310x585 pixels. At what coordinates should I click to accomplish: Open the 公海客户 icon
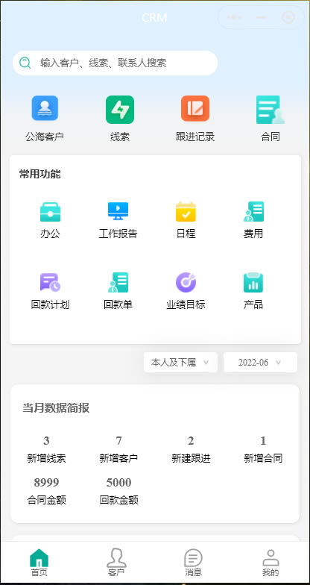[x=45, y=108]
